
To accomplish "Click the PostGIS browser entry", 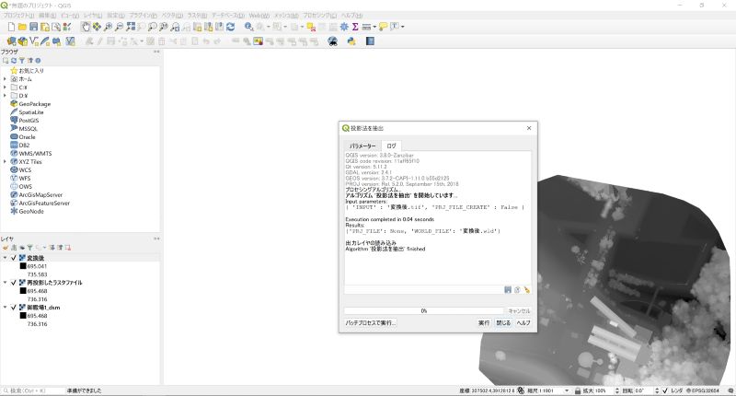I will pyautogui.click(x=28, y=120).
